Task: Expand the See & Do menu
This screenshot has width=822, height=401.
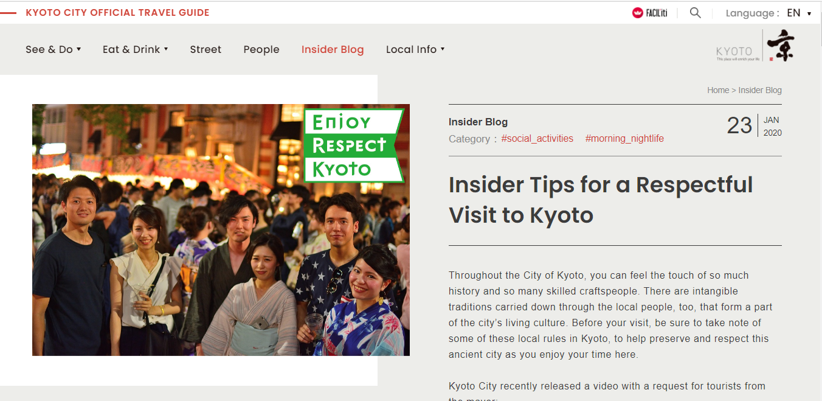Action: click(x=53, y=49)
